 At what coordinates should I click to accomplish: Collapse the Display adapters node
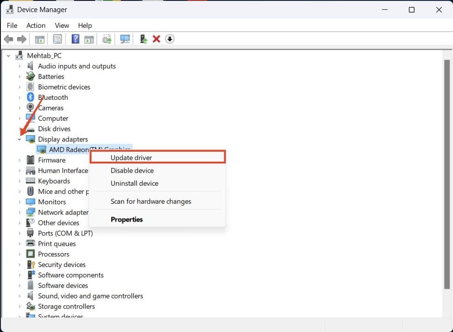pos(19,139)
